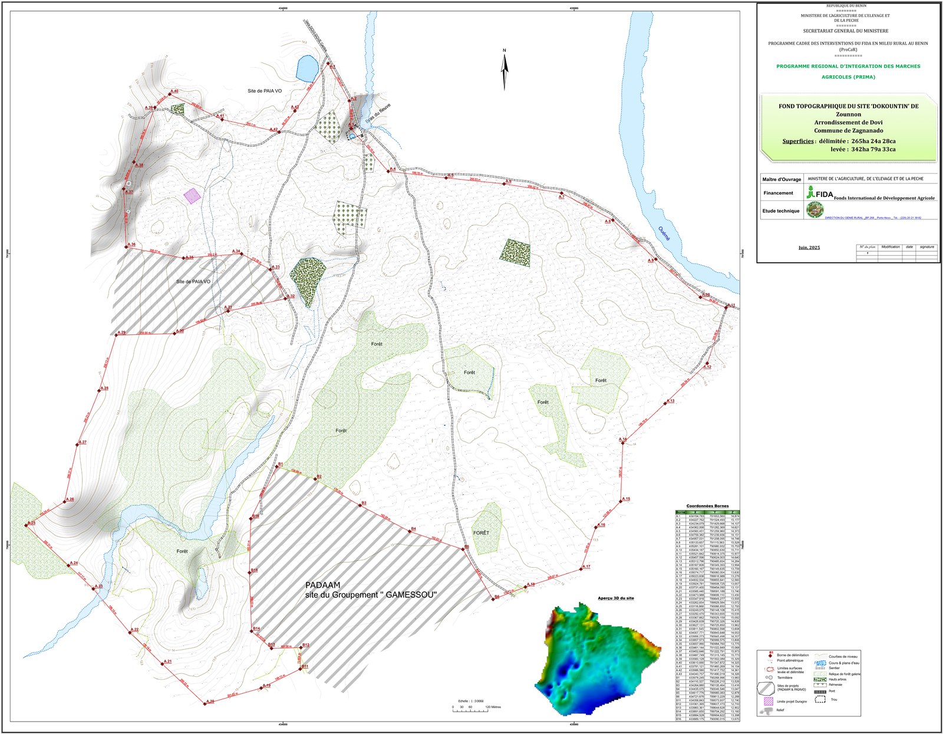
Task: Click the round Direction du Génie Rural emblem
Action: click(815, 210)
